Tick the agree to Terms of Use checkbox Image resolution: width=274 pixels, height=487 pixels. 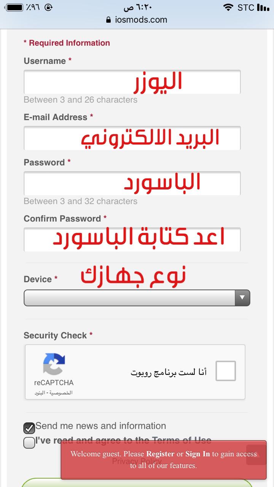(29, 443)
